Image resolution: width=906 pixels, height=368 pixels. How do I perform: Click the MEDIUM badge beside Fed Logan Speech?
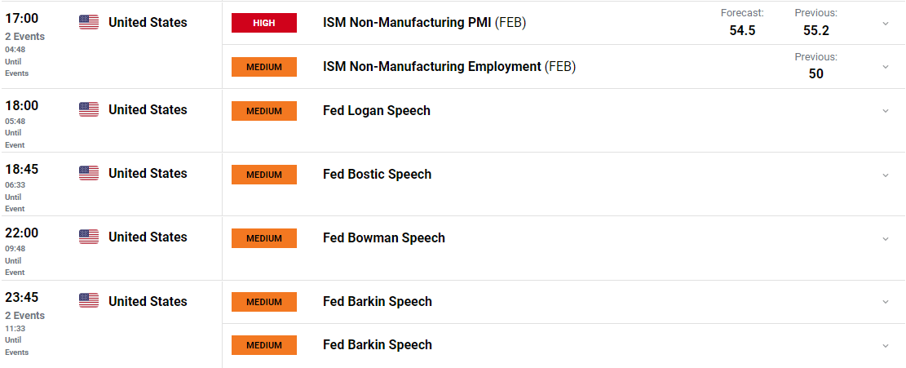(264, 111)
